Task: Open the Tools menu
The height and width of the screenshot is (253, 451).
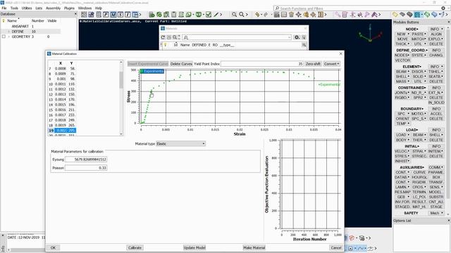Action: [x=14, y=8]
